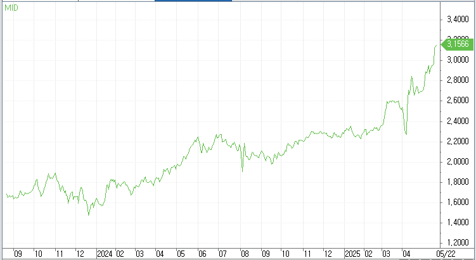Click the 2,0000 price axis label
Image resolution: width=476 pixels, height=260 pixels.
coord(458,162)
